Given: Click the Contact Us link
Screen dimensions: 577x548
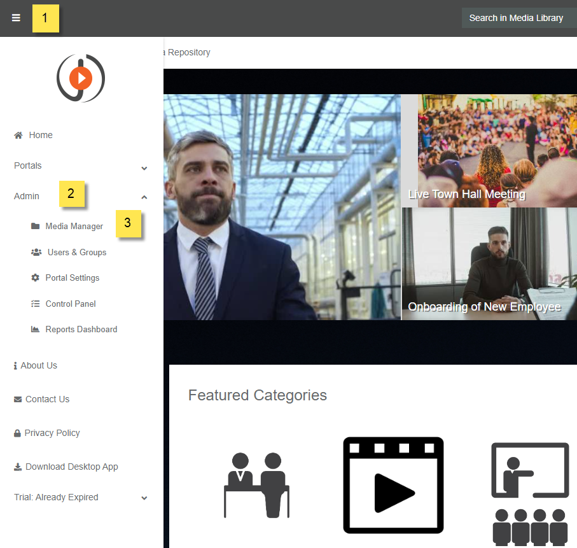Looking at the screenshot, I should click(47, 400).
